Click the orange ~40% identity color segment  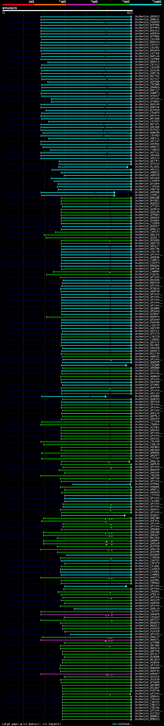[x=50, y=5]
